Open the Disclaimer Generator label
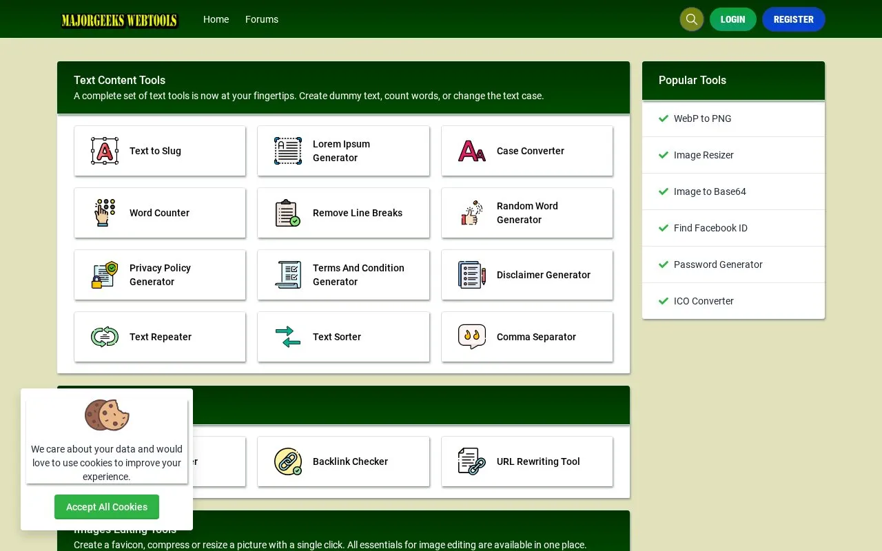Screen dimensions: 882x551 coord(544,275)
